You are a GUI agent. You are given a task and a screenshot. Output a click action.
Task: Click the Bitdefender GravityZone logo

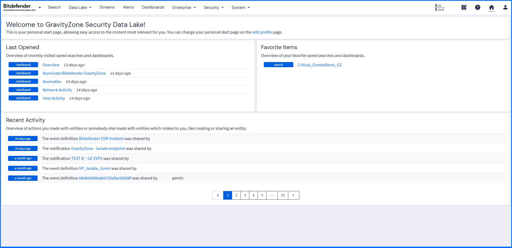19,7
